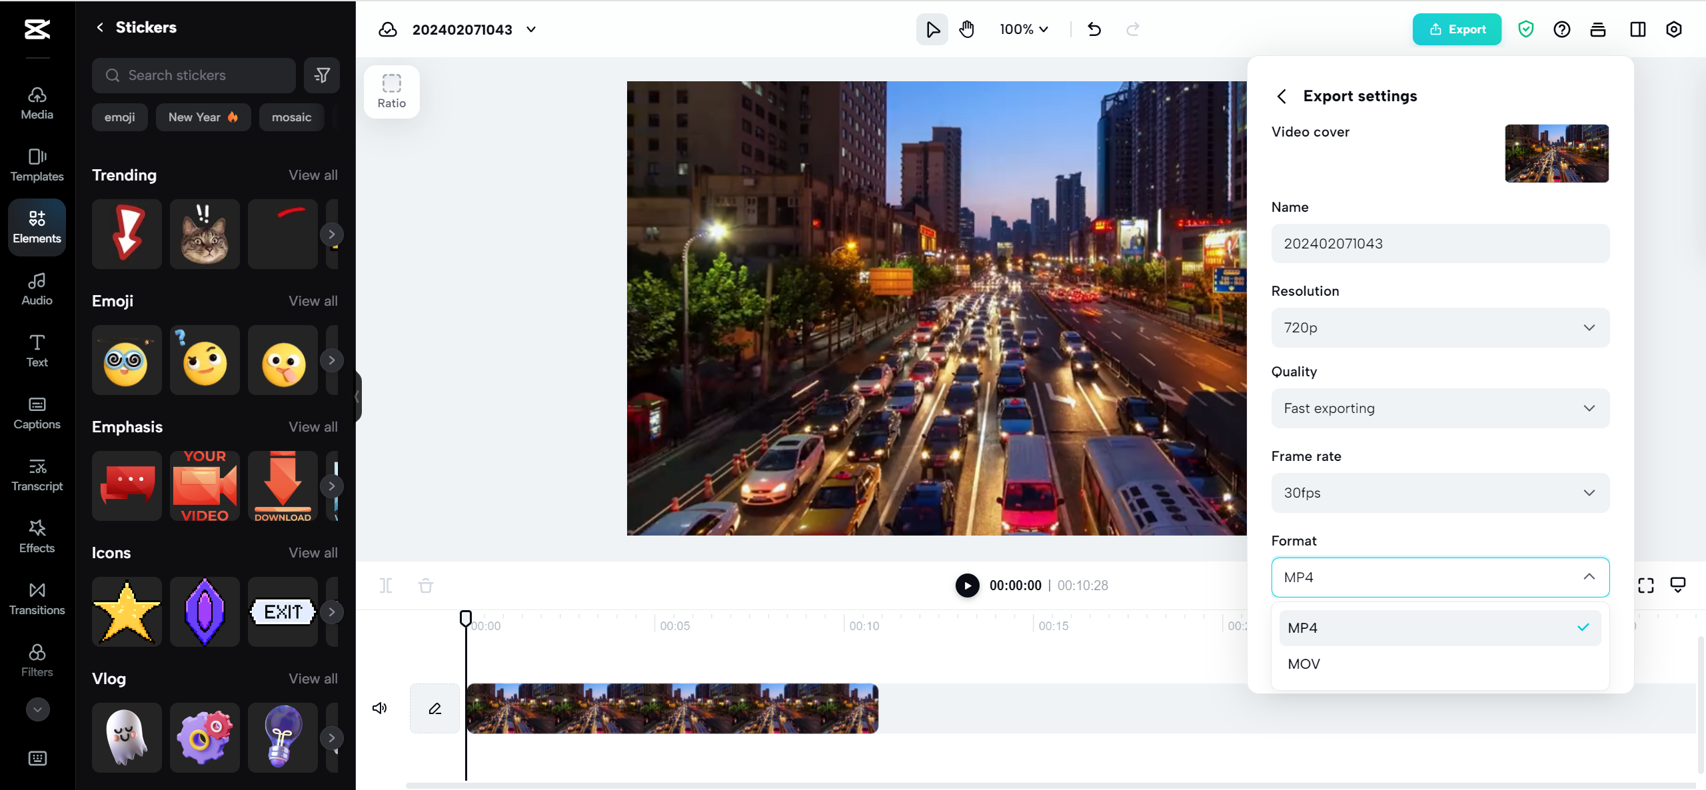Click the Export button

pos(1457,29)
